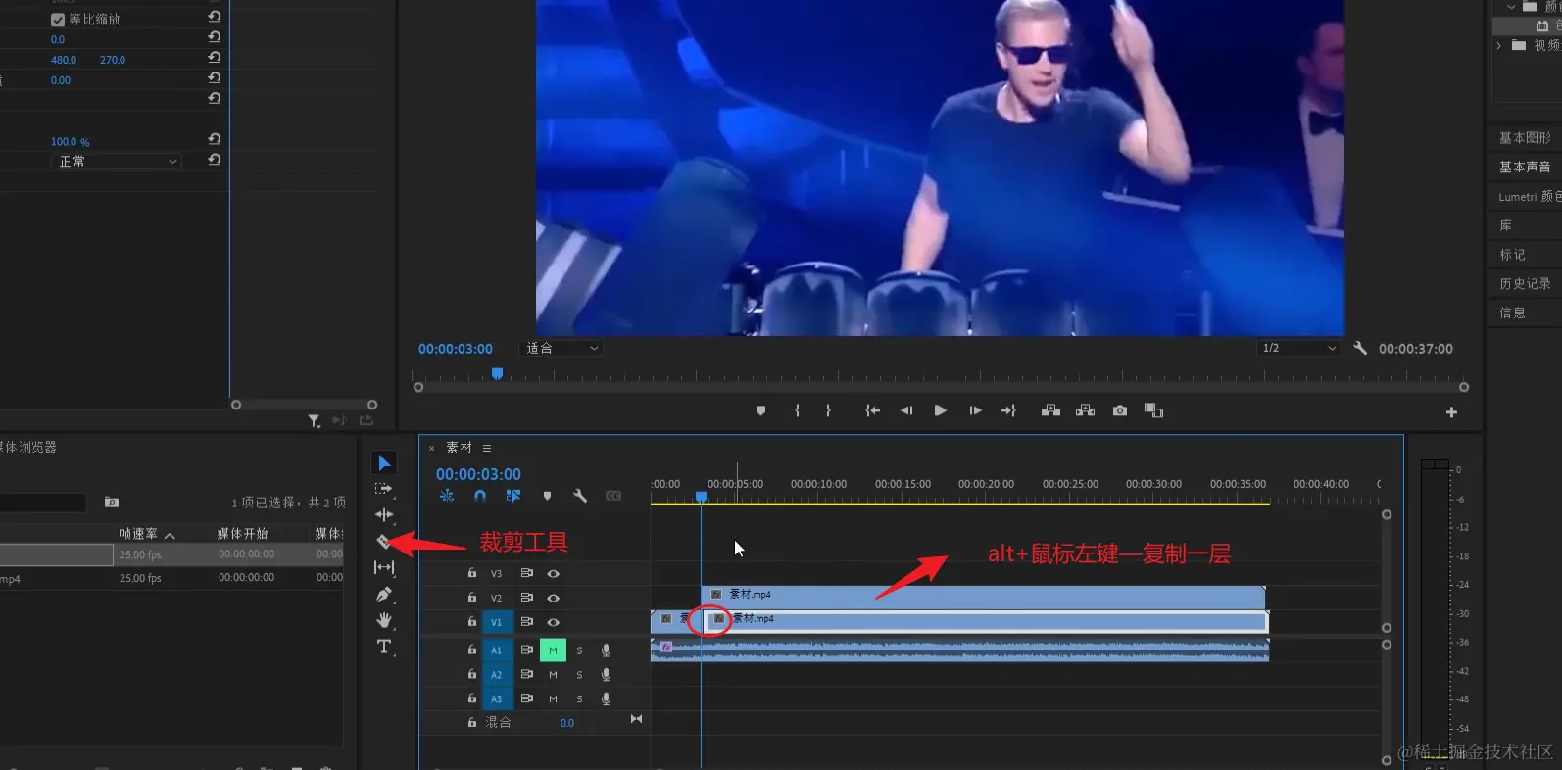Select the Type text tool

point(384,647)
